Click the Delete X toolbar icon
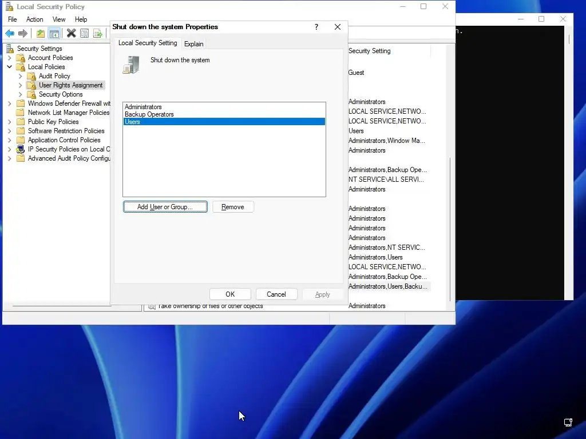This screenshot has width=586, height=439. (x=71, y=34)
